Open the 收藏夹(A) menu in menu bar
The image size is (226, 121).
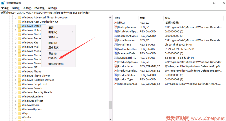pos(40,8)
